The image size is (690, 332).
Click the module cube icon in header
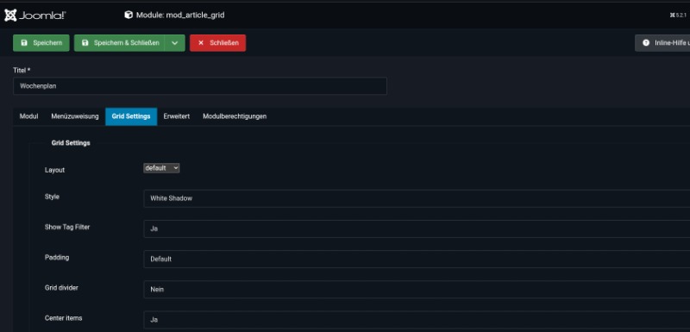(129, 16)
